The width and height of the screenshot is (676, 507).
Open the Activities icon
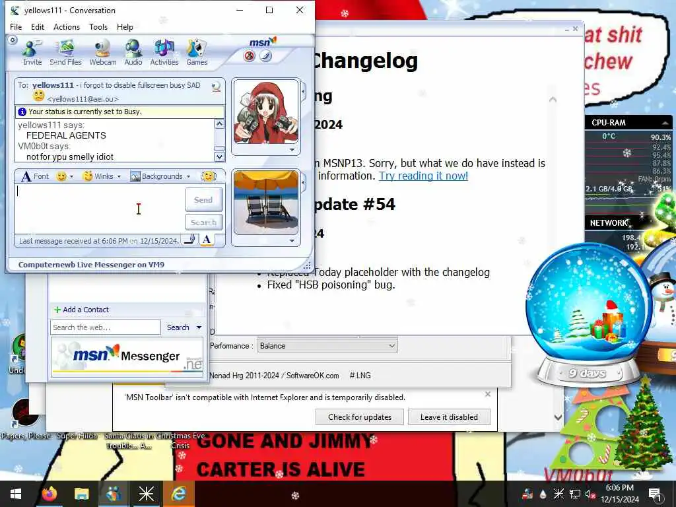pos(164,53)
